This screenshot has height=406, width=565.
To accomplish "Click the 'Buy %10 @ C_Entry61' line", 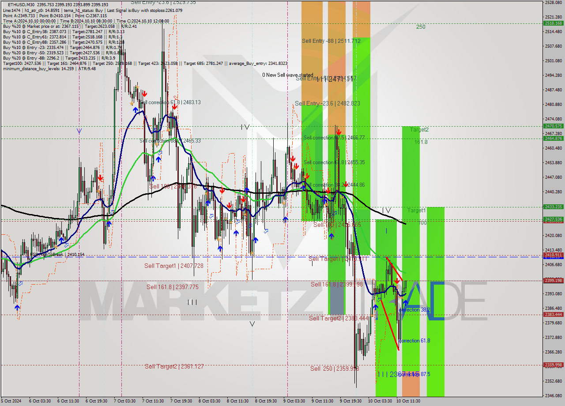I will coord(62,37).
